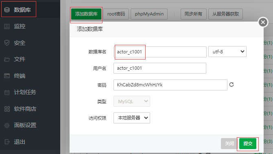
Task: Click the security shield icon
Action: pyautogui.click(x=7, y=43)
